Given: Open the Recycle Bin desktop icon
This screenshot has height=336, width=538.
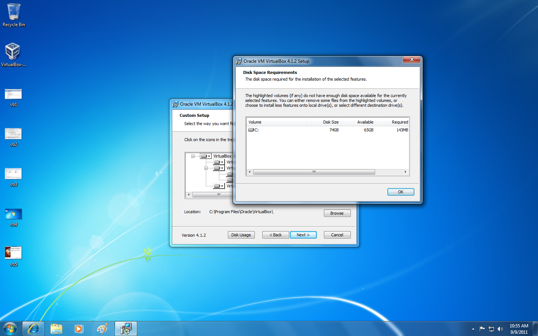Looking at the screenshot, I should (13, 15).
